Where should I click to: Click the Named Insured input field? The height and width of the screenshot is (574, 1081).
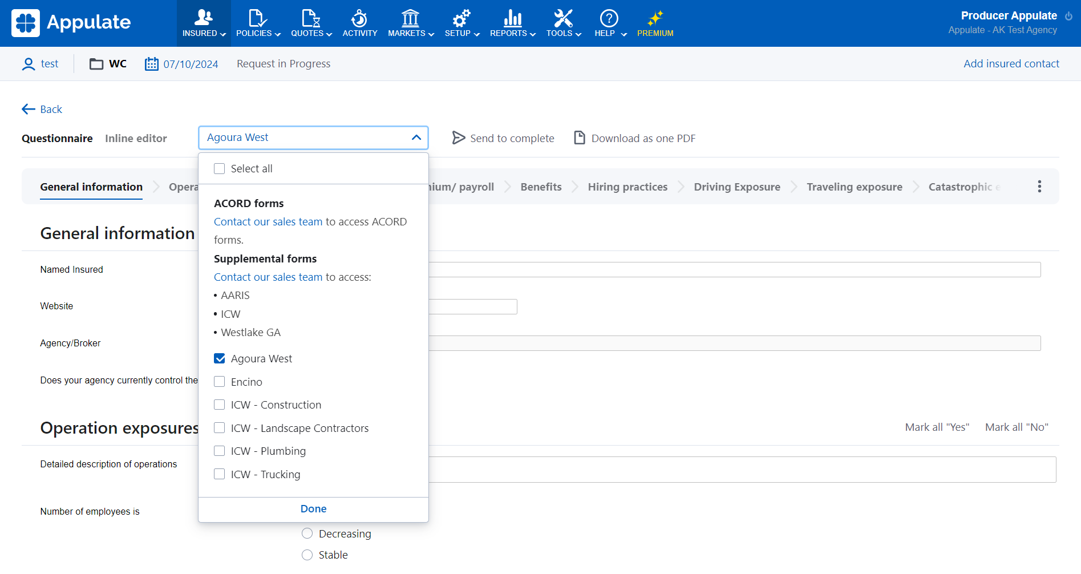(x=735, y=269)
